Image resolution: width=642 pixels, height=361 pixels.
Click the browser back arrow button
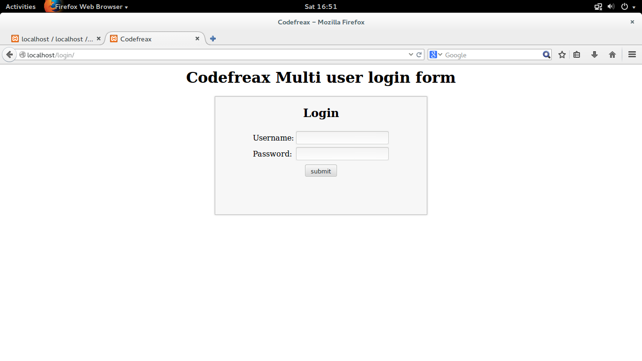coord(9,55)
